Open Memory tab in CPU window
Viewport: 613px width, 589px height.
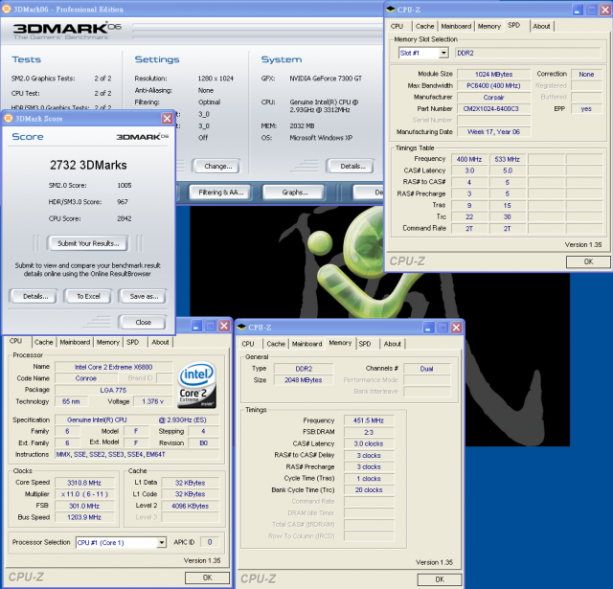108,342
